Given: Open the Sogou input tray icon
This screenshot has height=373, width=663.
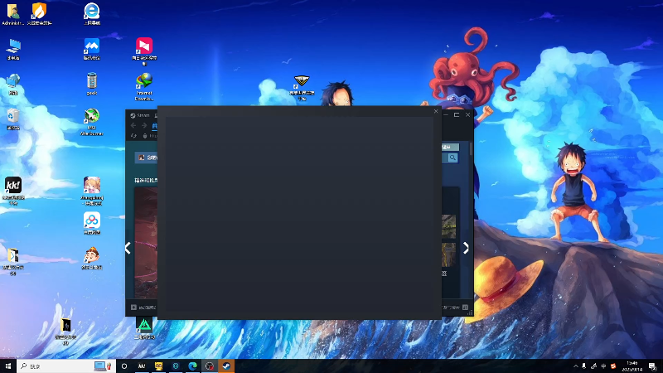Looking at the screenshot, I should [613, 366].
